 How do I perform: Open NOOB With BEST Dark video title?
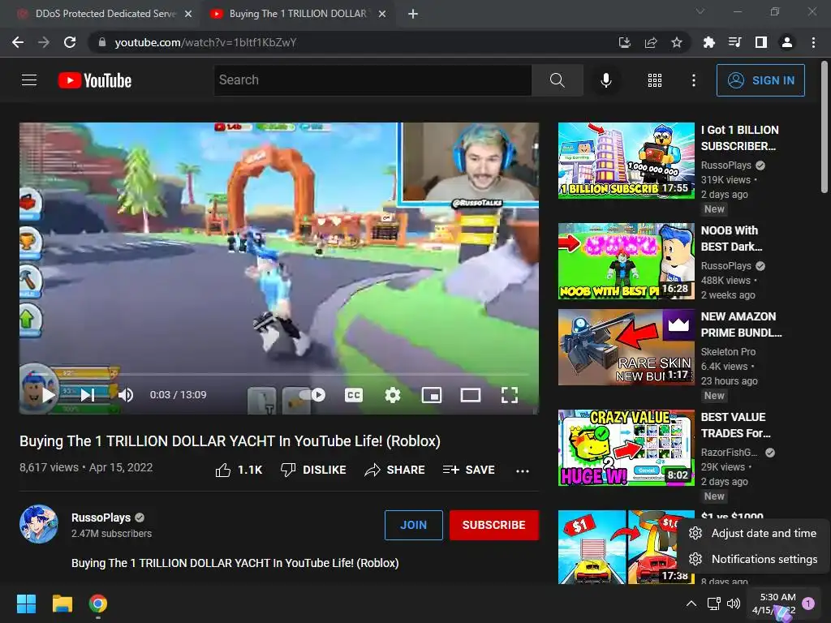(x=731, y=238)
